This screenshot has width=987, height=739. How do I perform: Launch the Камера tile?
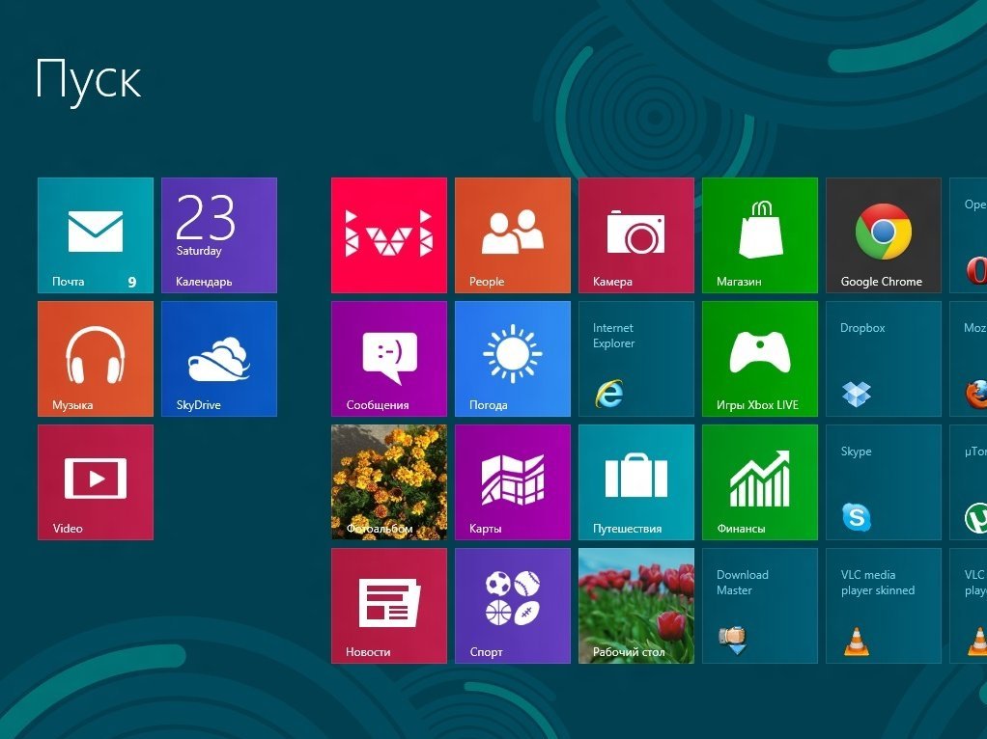point(635,235)
